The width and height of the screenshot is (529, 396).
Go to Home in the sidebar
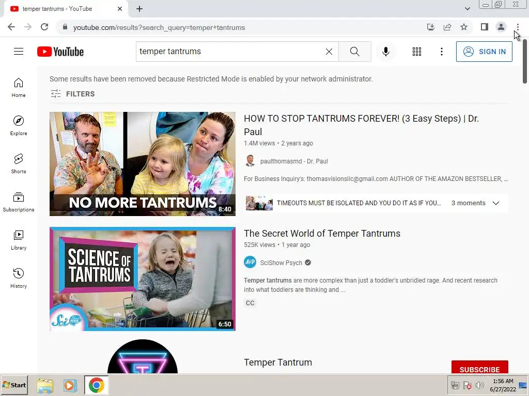(x=19, y=88)
